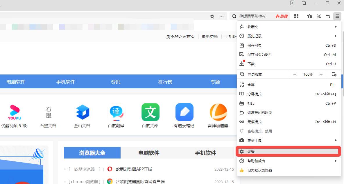Open 金山文档 app icon
The width and height of the screenshot is (344, 184).
pyautogui.click(x=82, y=112)
